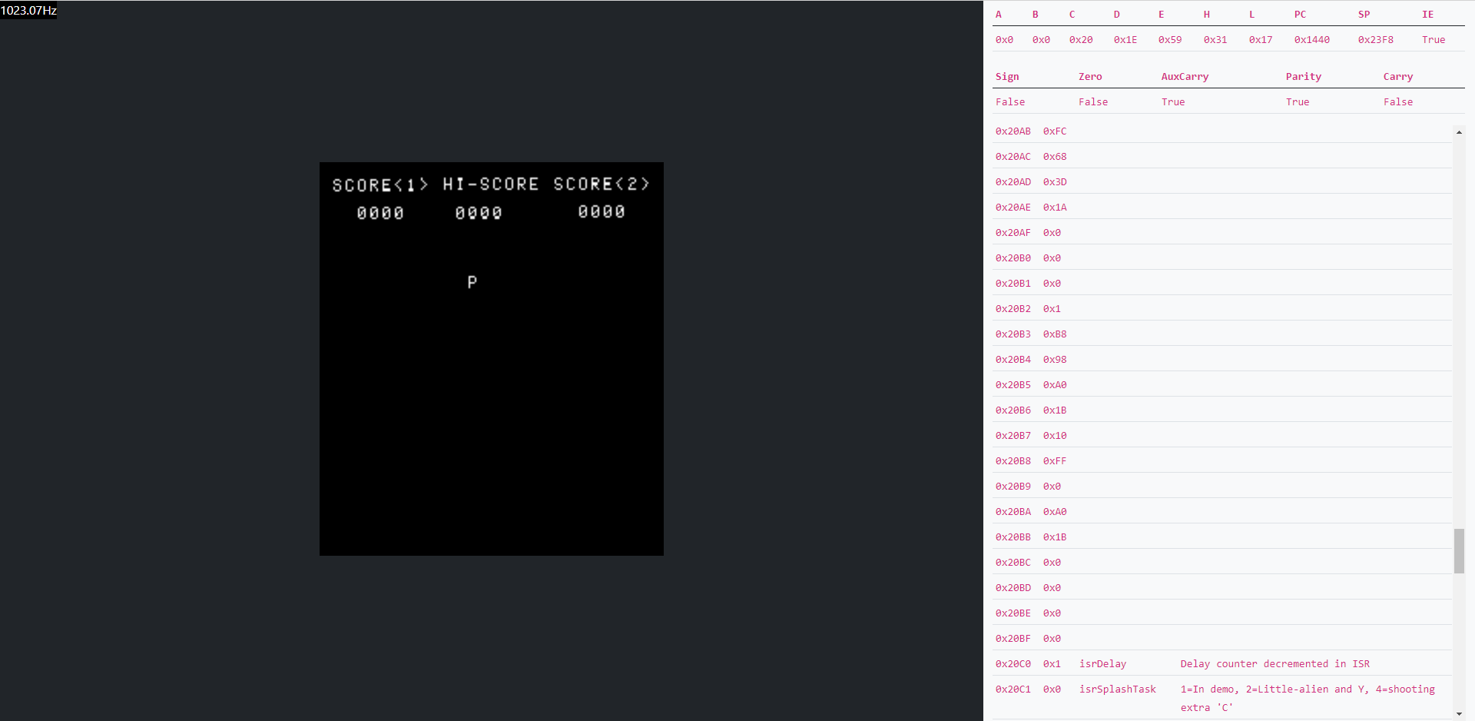Click value 0x98 at 0x20B4
1475x721 pixels.
tap(1055, 360)
